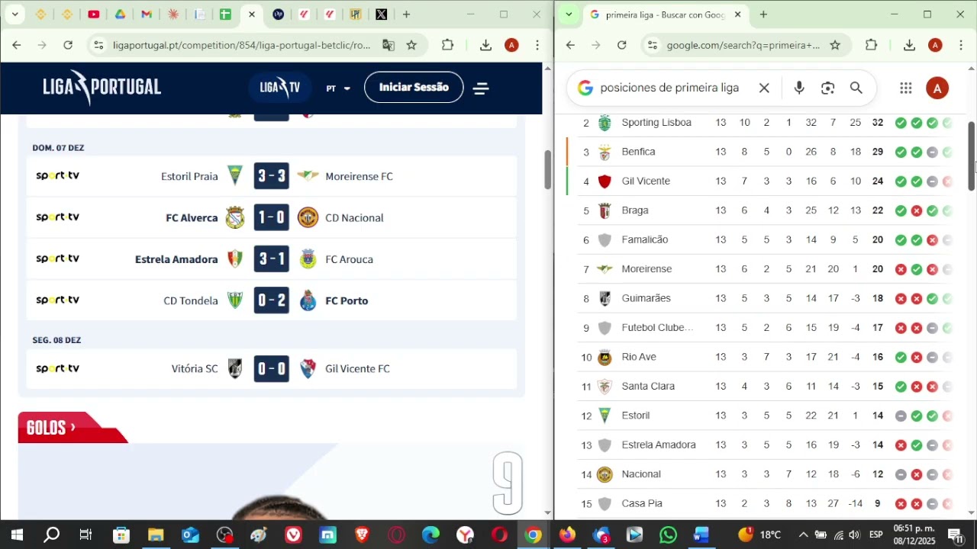This screenshot has height=549, width=977.
Task: Click Casa Pia team row
Action: coord(766,504)
